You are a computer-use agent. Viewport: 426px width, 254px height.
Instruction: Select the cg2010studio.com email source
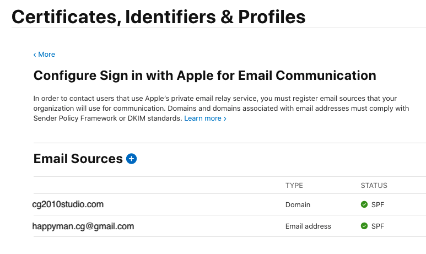tap(68, 204)
